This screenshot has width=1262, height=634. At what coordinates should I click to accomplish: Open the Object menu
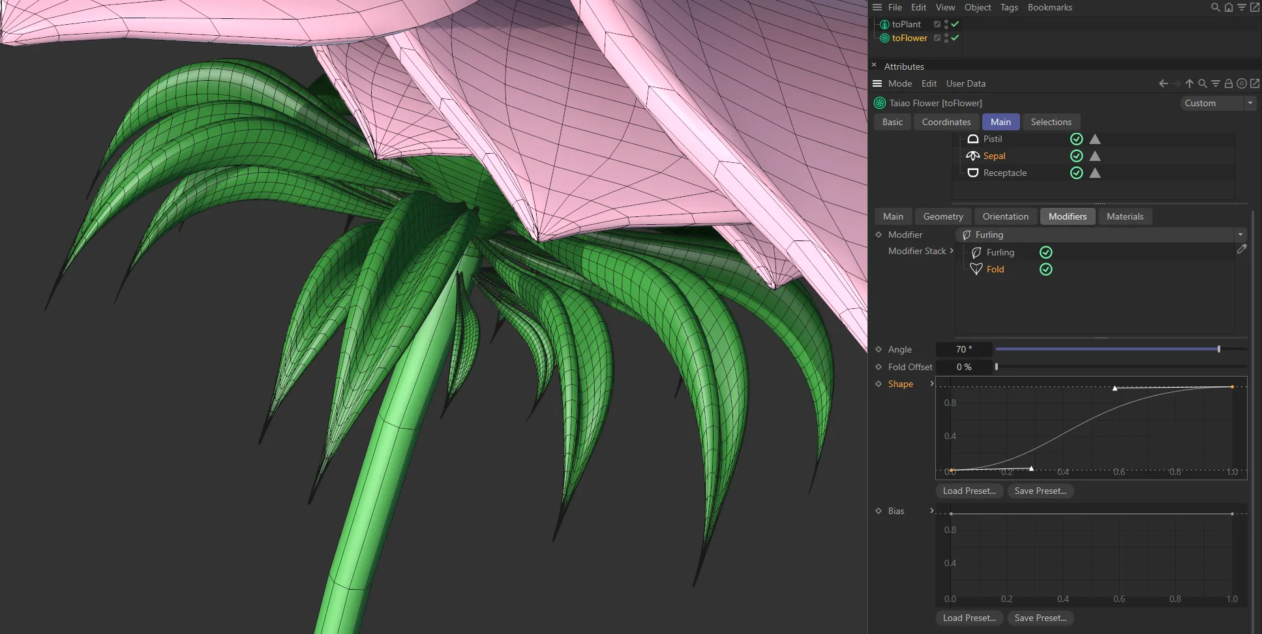coord(976,7)
